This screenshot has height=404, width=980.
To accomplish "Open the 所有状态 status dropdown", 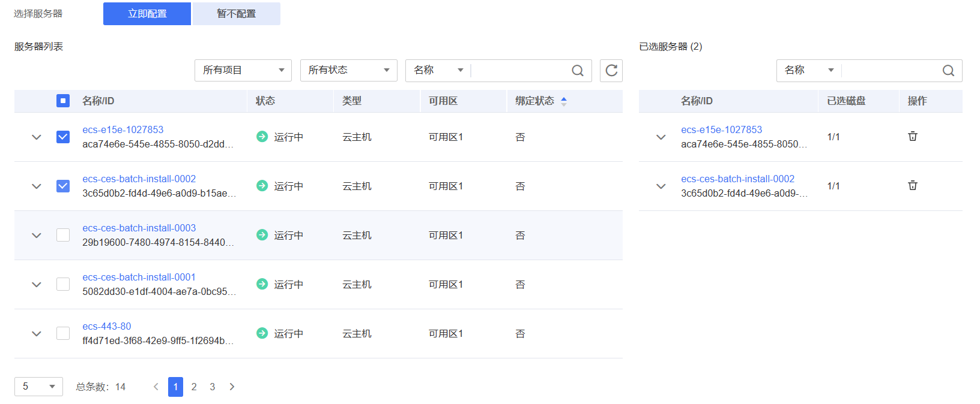I will click(349, 71).
